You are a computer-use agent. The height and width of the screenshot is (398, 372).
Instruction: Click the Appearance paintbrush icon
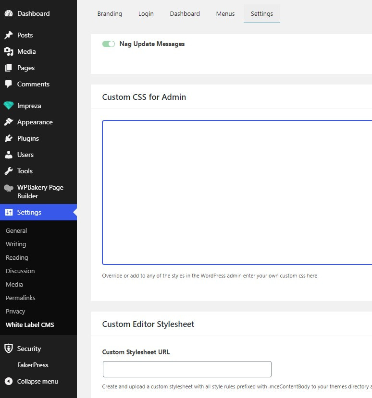[x=9, y=122]
